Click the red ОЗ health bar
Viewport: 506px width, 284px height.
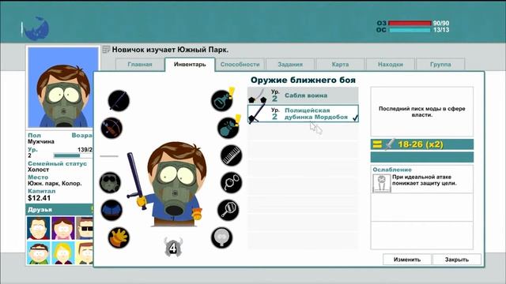point(410,23)
